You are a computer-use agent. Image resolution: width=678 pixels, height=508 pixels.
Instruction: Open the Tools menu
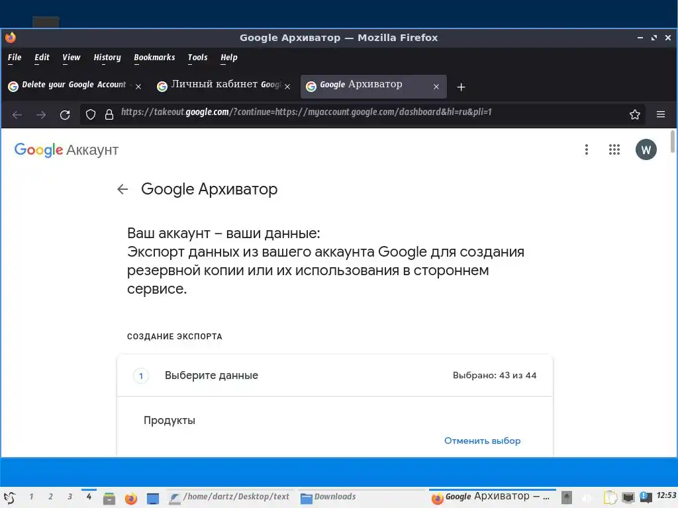pos(197,58)
